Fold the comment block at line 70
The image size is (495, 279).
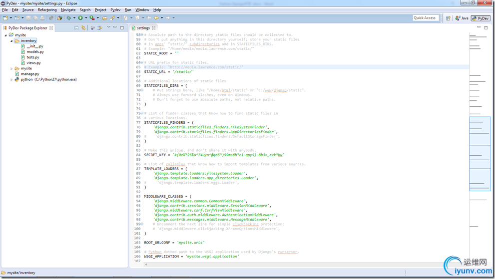[142, 90]
